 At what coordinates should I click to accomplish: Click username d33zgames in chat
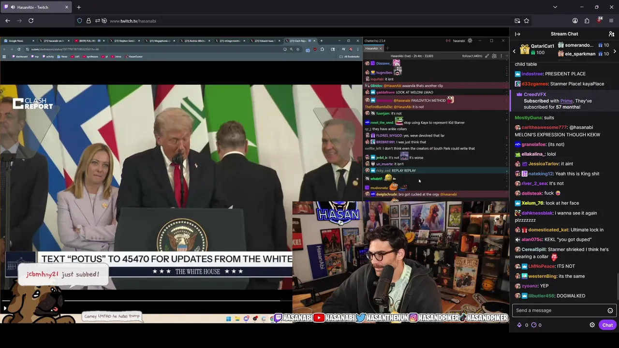coord(535,84)
